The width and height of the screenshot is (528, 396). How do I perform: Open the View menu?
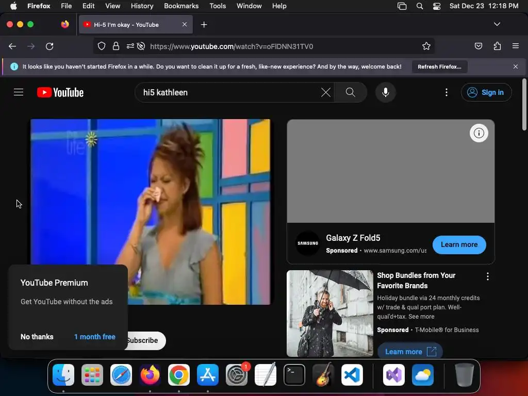112,6
